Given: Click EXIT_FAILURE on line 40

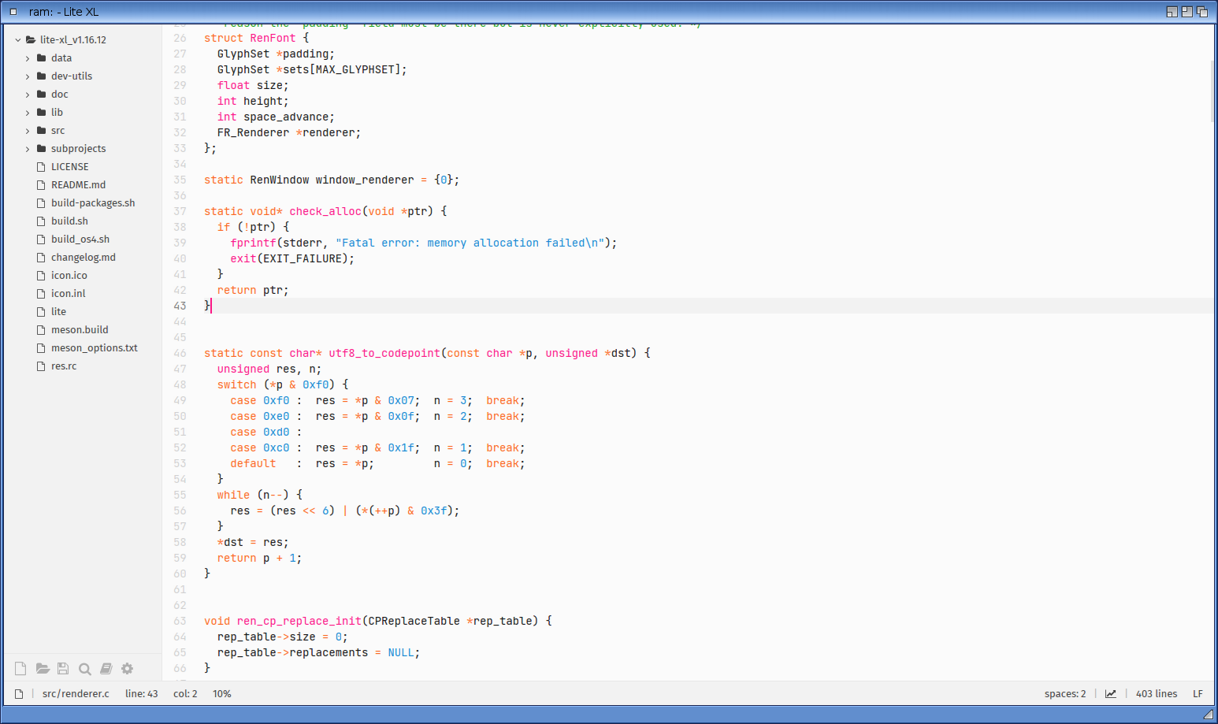Looking at the screenshot, I should (303, 259).
